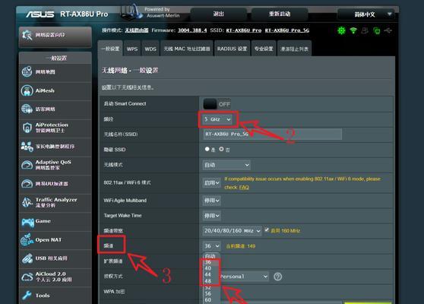This screenshot has width=424, height=304.
Task: Click firmware version 3004.388.4 link
Action: pyautogui.click(x=192, y=30)
